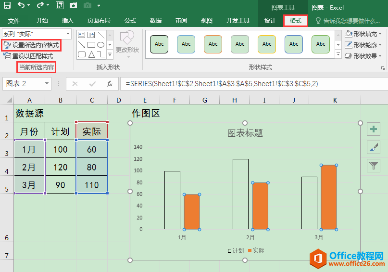388x272 pixels.
Task: Click the Chart Elements plus button
Action: coord(374,129)
